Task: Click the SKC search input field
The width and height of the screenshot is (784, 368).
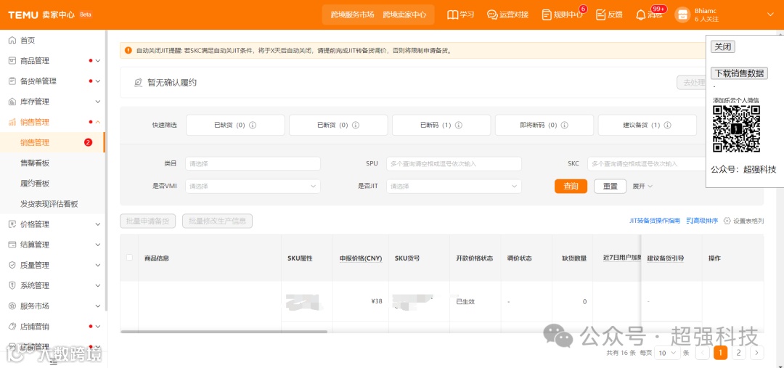Action: click(647, 163)
